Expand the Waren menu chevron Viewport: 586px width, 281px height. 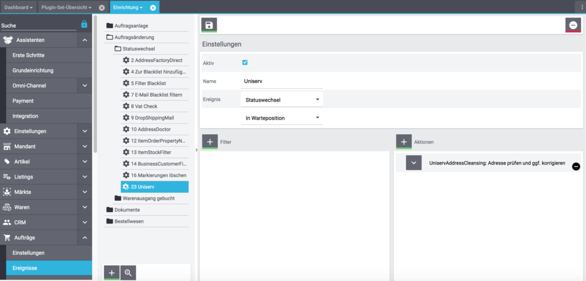click(85, 207)
